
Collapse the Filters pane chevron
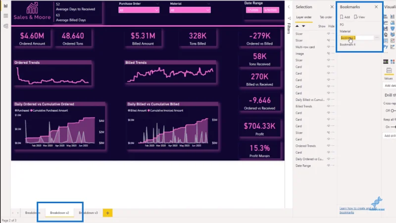[289, 7]
